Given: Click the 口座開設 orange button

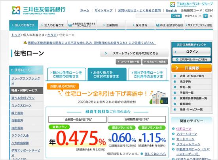Looking at the screenshot, I should click(191, 68).
